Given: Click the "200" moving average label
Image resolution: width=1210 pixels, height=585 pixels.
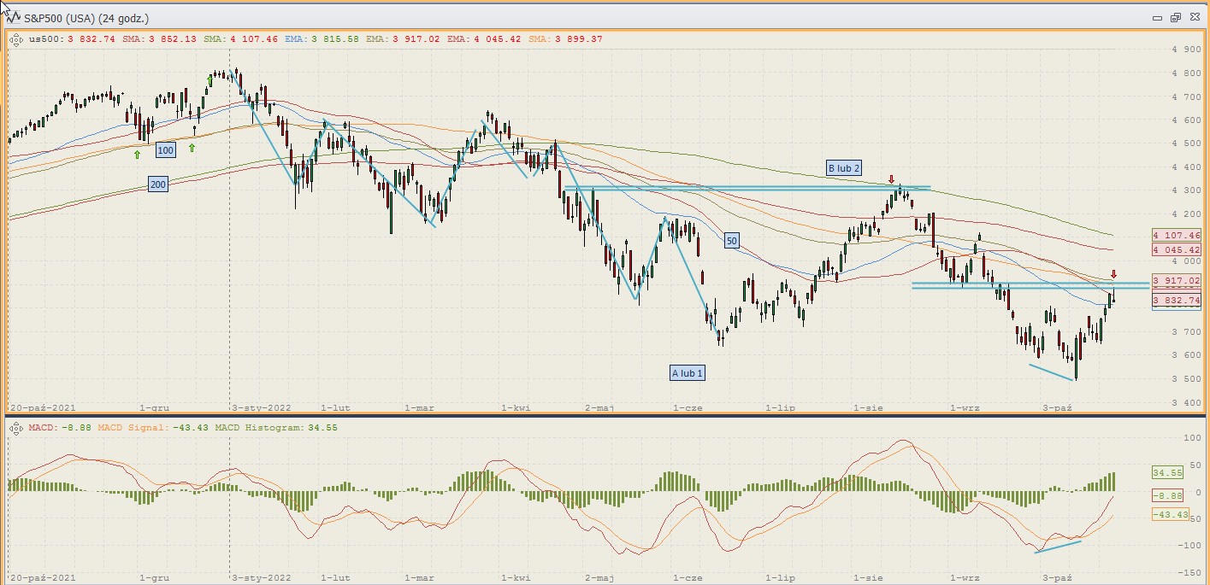Looking at the screenshot, I should click(x=157, y=184).
